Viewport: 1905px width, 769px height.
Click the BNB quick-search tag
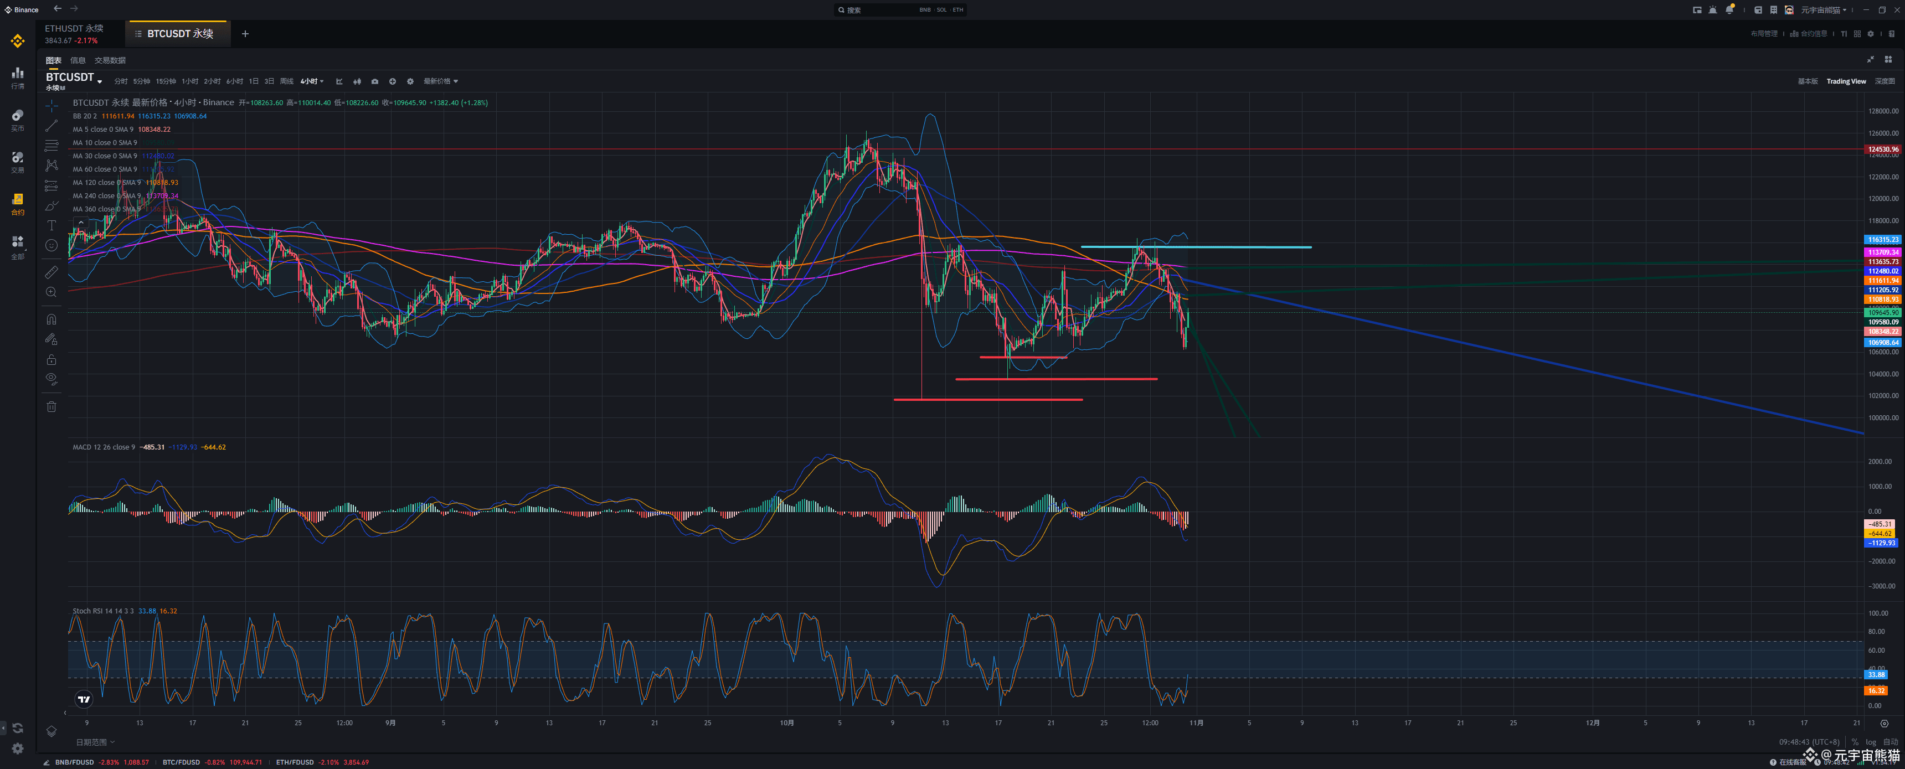click(924, 9)
